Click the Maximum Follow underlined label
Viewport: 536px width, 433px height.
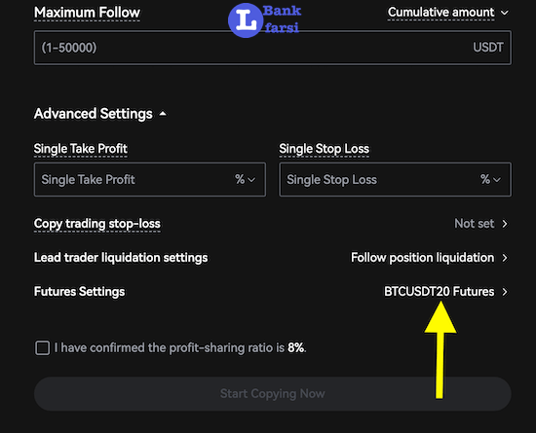pyautogui.click(x=87, y=13)
